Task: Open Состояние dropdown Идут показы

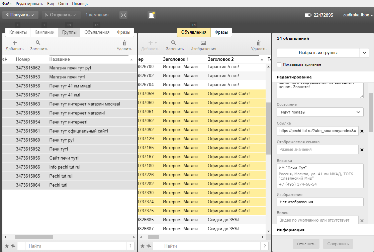Action: click(320, 112)
